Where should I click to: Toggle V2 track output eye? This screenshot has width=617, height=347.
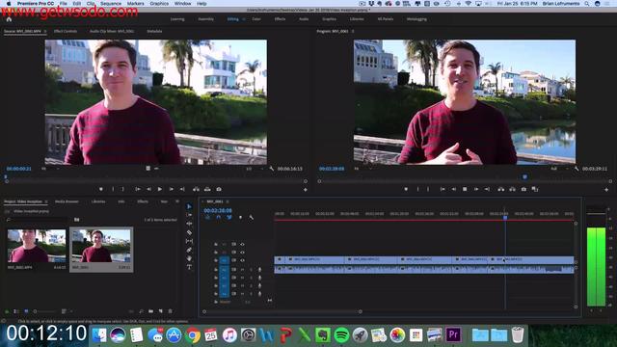point(242,253)
